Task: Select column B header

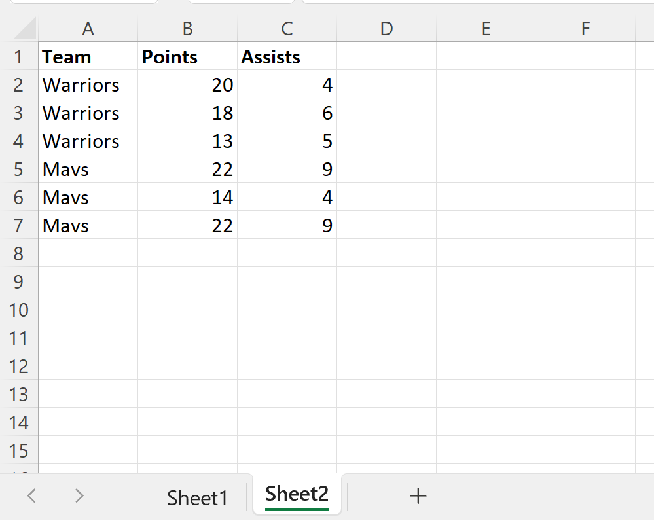Action: [x=188, y=29]
